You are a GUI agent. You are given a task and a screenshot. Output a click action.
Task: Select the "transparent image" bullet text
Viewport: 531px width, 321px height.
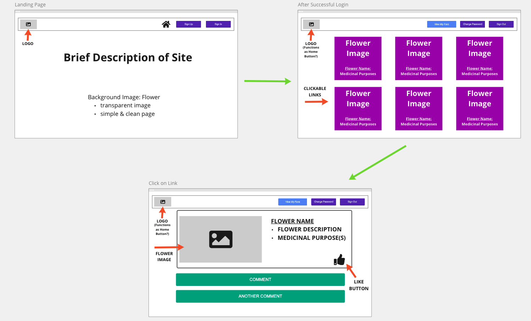pos(125,105)
